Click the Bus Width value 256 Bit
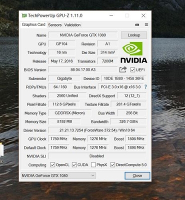 coord(131,113)
